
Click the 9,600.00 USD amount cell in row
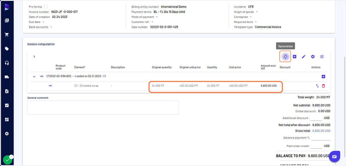click(x=268, y=86)
